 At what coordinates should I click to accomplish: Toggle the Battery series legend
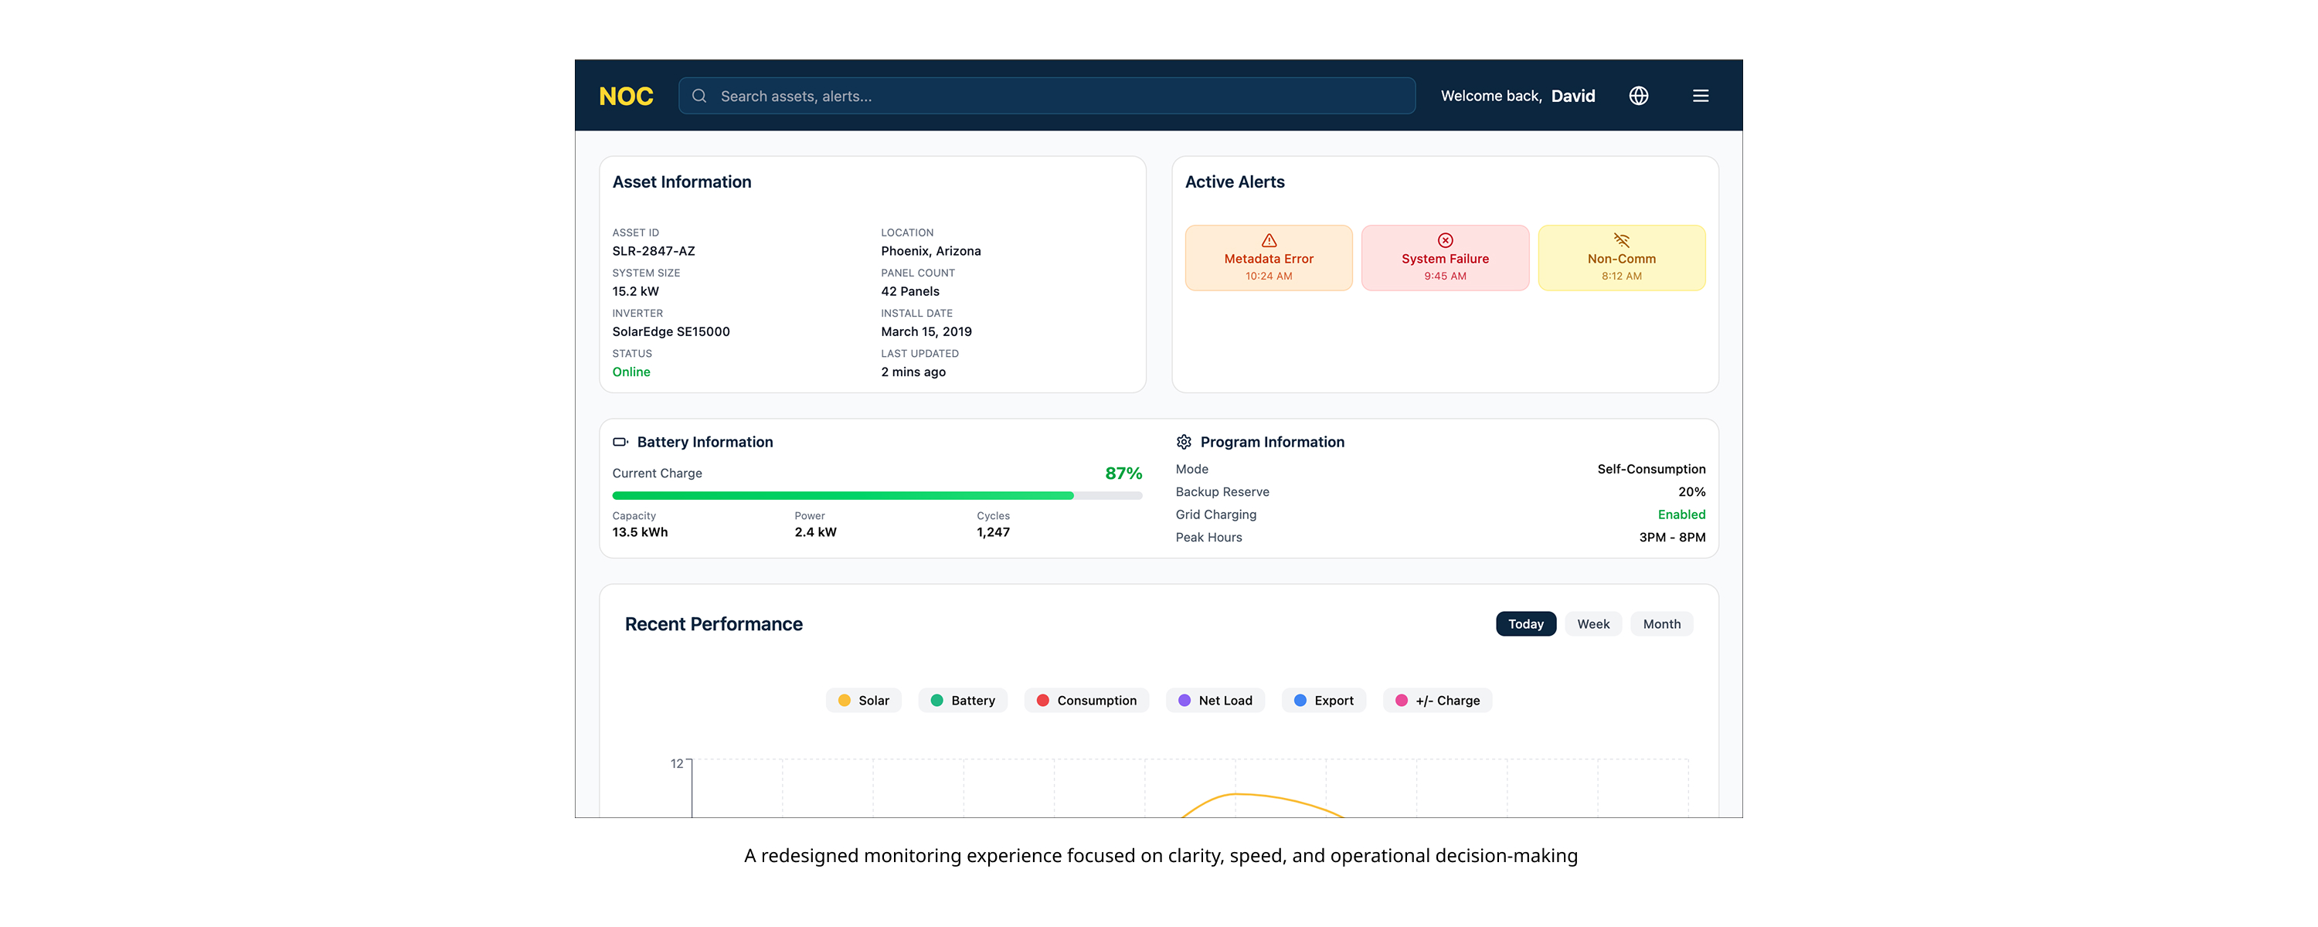coord(962,700)
